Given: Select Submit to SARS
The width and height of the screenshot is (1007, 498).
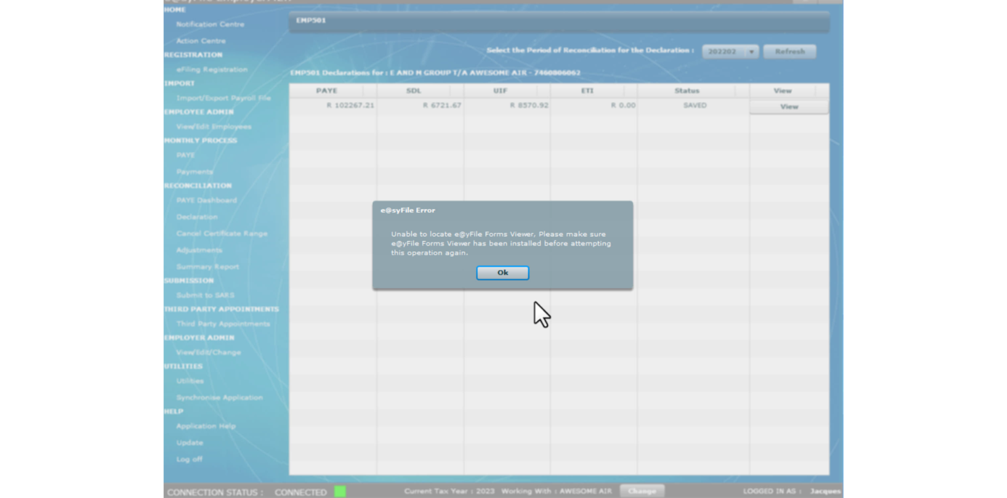Looking at the screenshot, I should [205, 296].
